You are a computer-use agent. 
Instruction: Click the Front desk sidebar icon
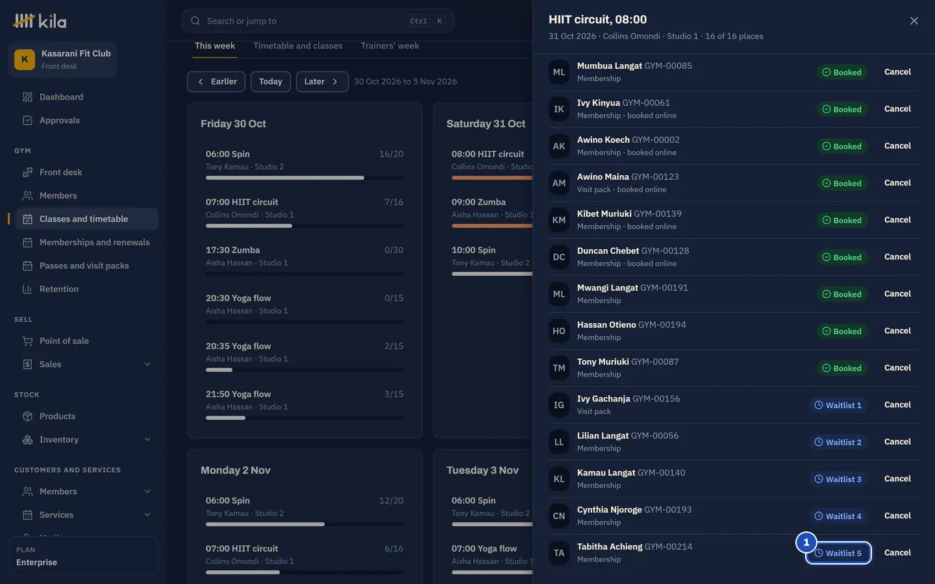[27, 173]
